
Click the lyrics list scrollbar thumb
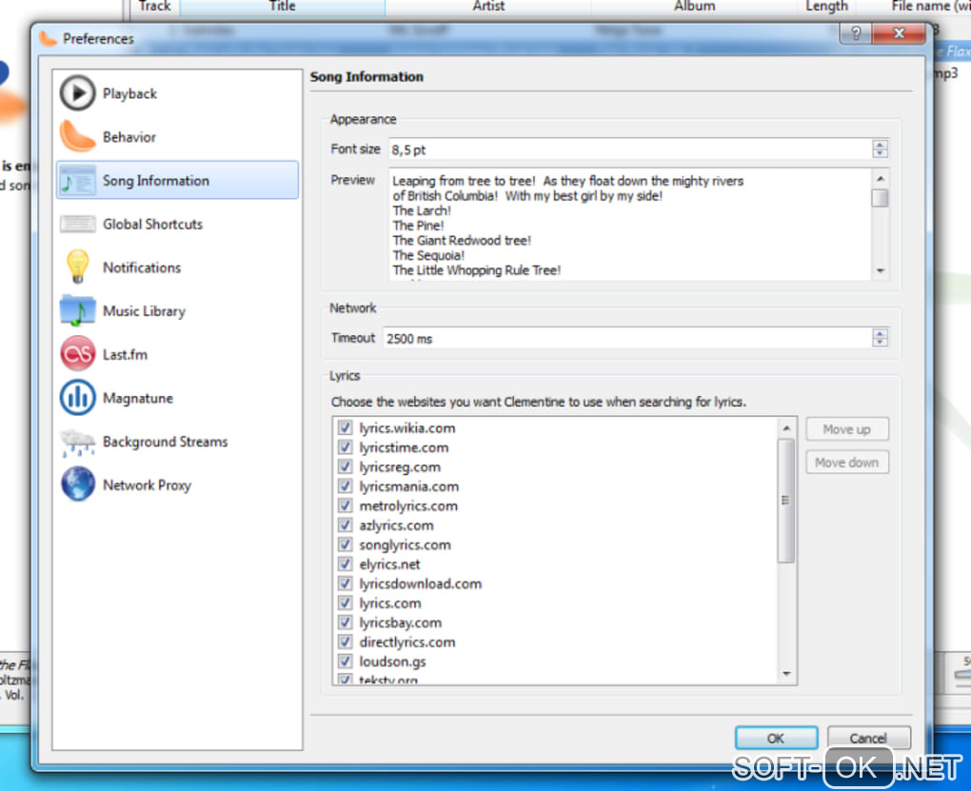point(785,501)
